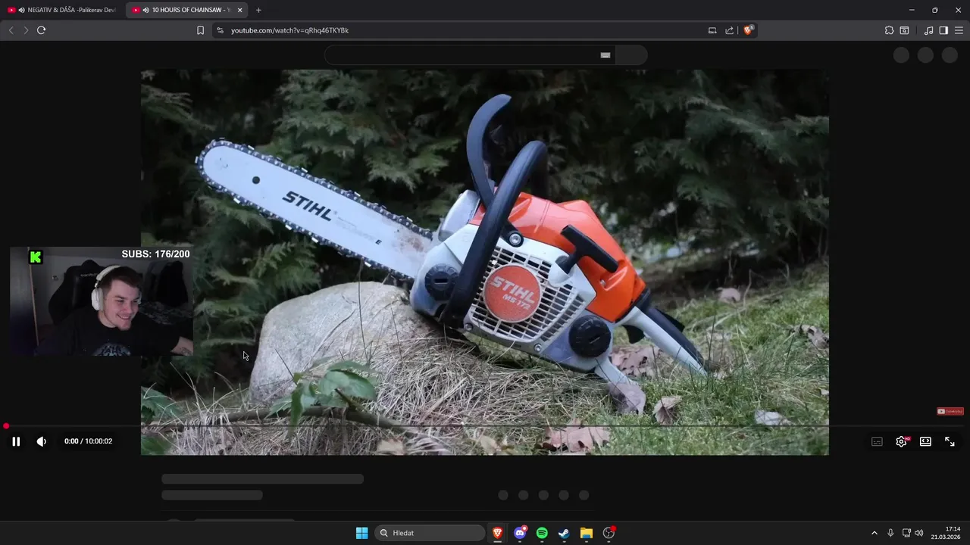Select the 10 HOURS OF CHAINSAW tab
The image size is (970, 545).
pos(186,10)
